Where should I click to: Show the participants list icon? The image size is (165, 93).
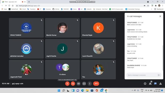point(150,84)
